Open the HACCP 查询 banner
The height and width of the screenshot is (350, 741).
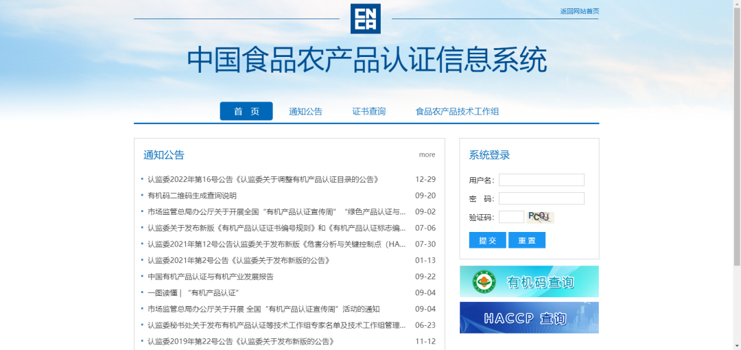click(x=529, y=318)
